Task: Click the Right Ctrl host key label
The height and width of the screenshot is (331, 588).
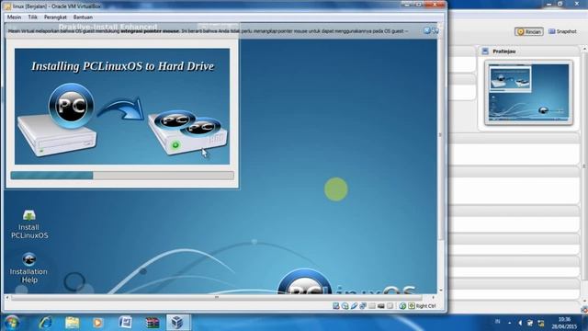Action: (425, 306)
